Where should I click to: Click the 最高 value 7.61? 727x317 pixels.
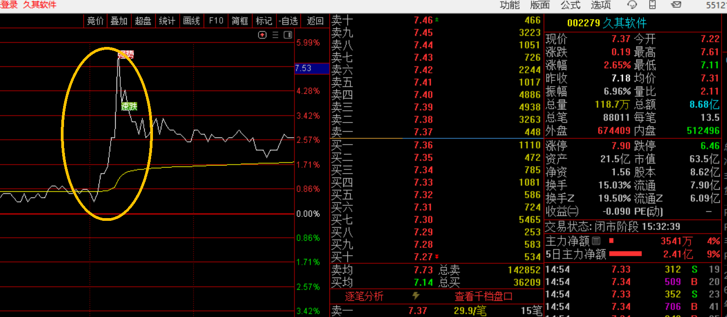[x=710, y=52]
